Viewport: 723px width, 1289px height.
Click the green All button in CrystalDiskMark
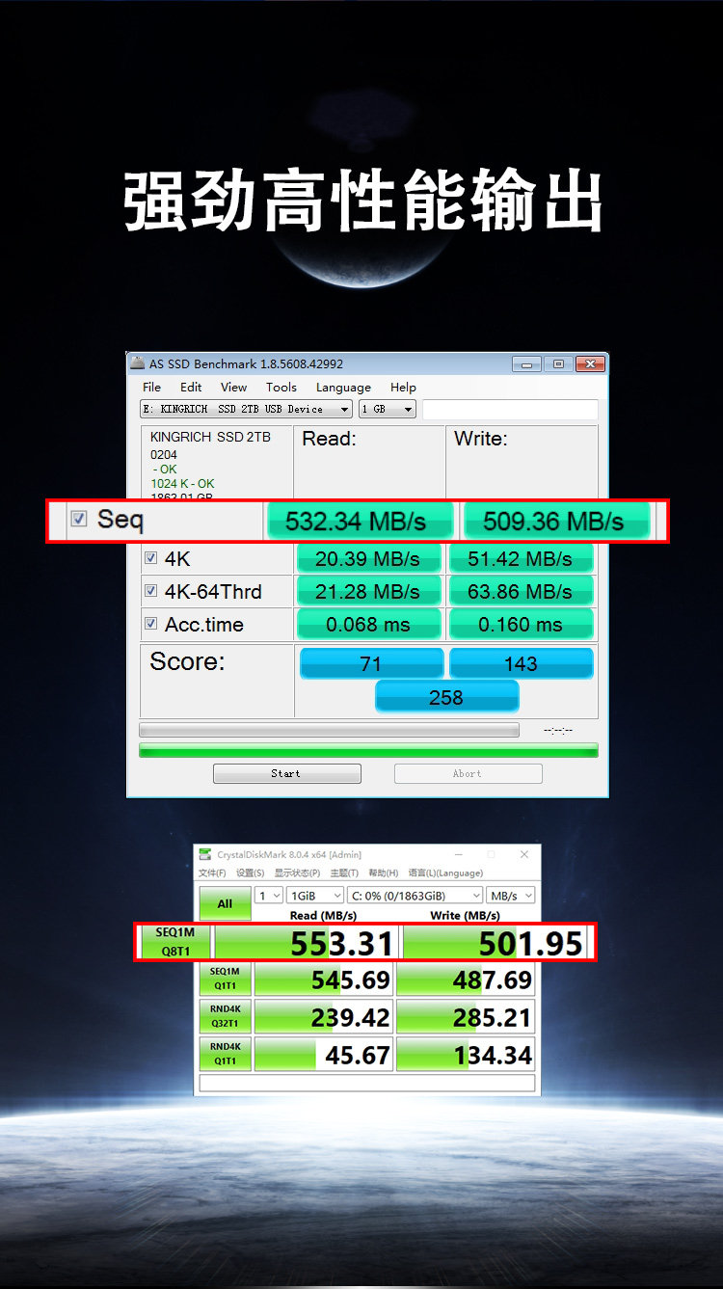225,903
